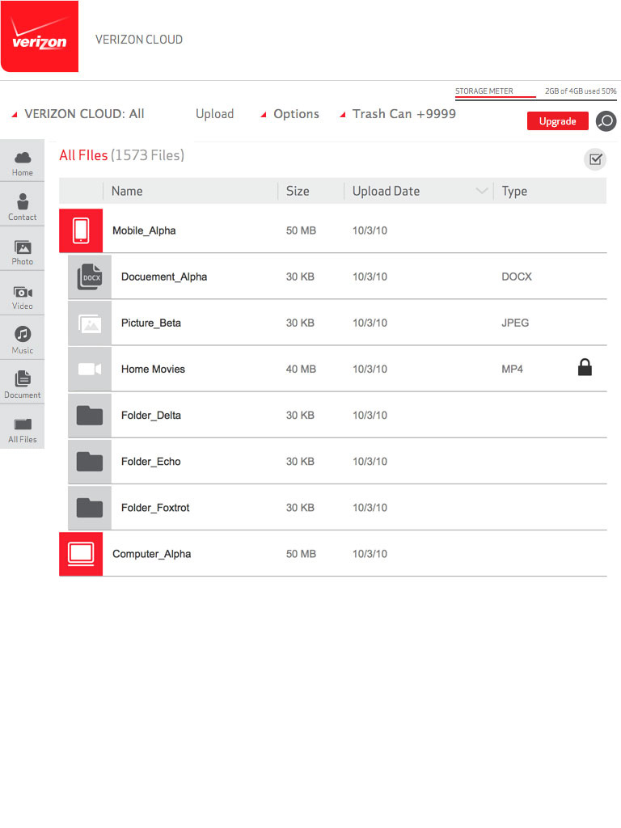The height and width of the screenshot is (828, 621).
Task: Open Contact section in sidebar
Action: point(23,207)
